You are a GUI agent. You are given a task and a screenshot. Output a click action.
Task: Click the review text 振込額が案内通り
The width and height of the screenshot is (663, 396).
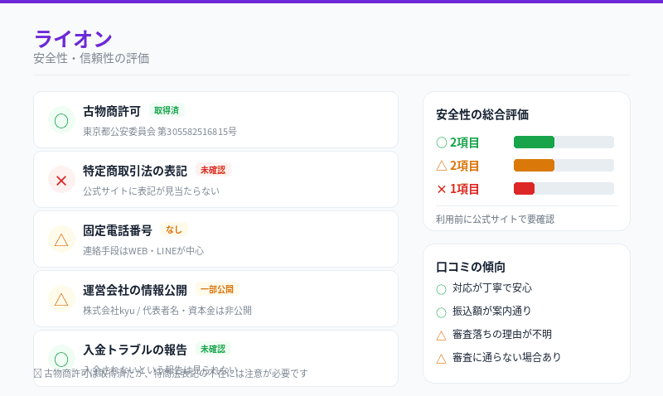coord(491,311)
